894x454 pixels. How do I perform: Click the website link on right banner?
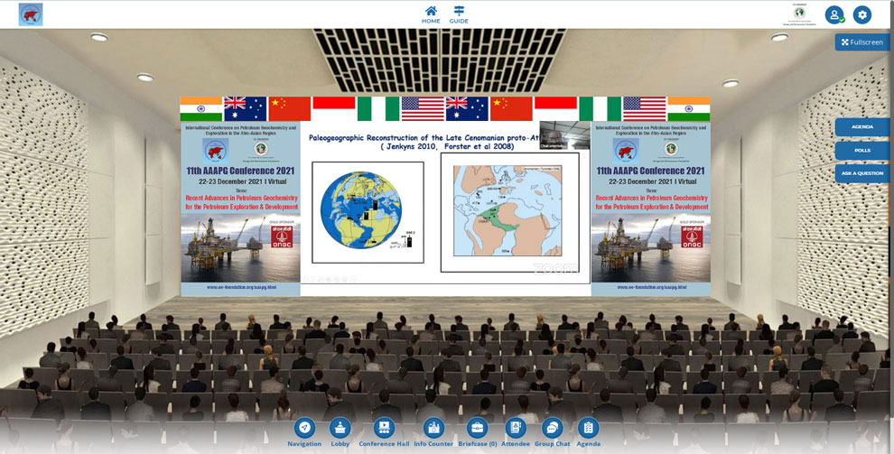(651, 288)
